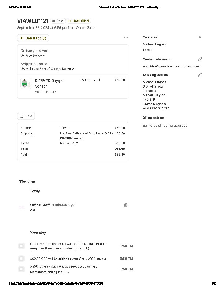The image size is (224, 290).
Task: Click the X icon beside Customer
Action: 200,37
